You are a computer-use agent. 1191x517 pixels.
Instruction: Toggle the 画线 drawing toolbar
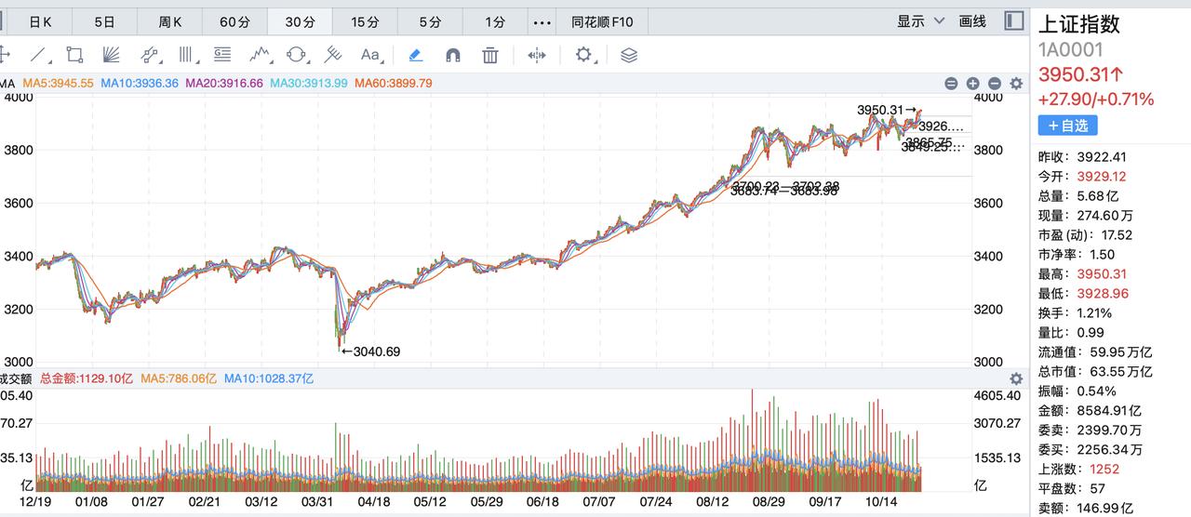pos(972,20)
